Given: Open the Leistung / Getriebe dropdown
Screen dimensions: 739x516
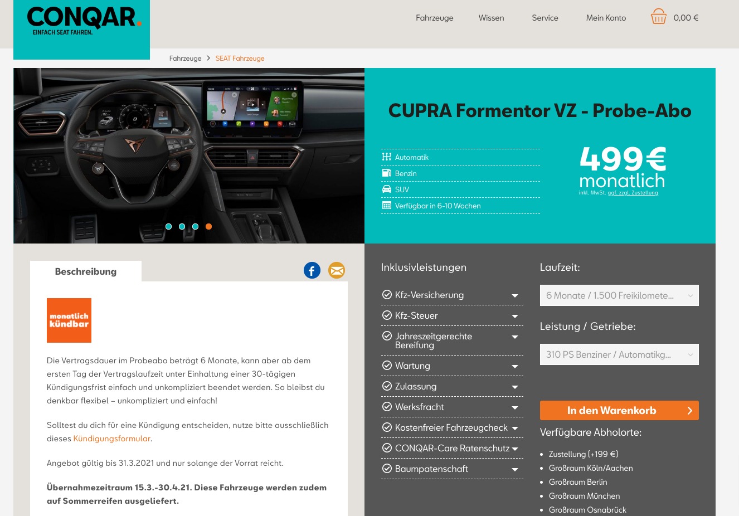Looking at the screenshot, I should click(619, 354).
